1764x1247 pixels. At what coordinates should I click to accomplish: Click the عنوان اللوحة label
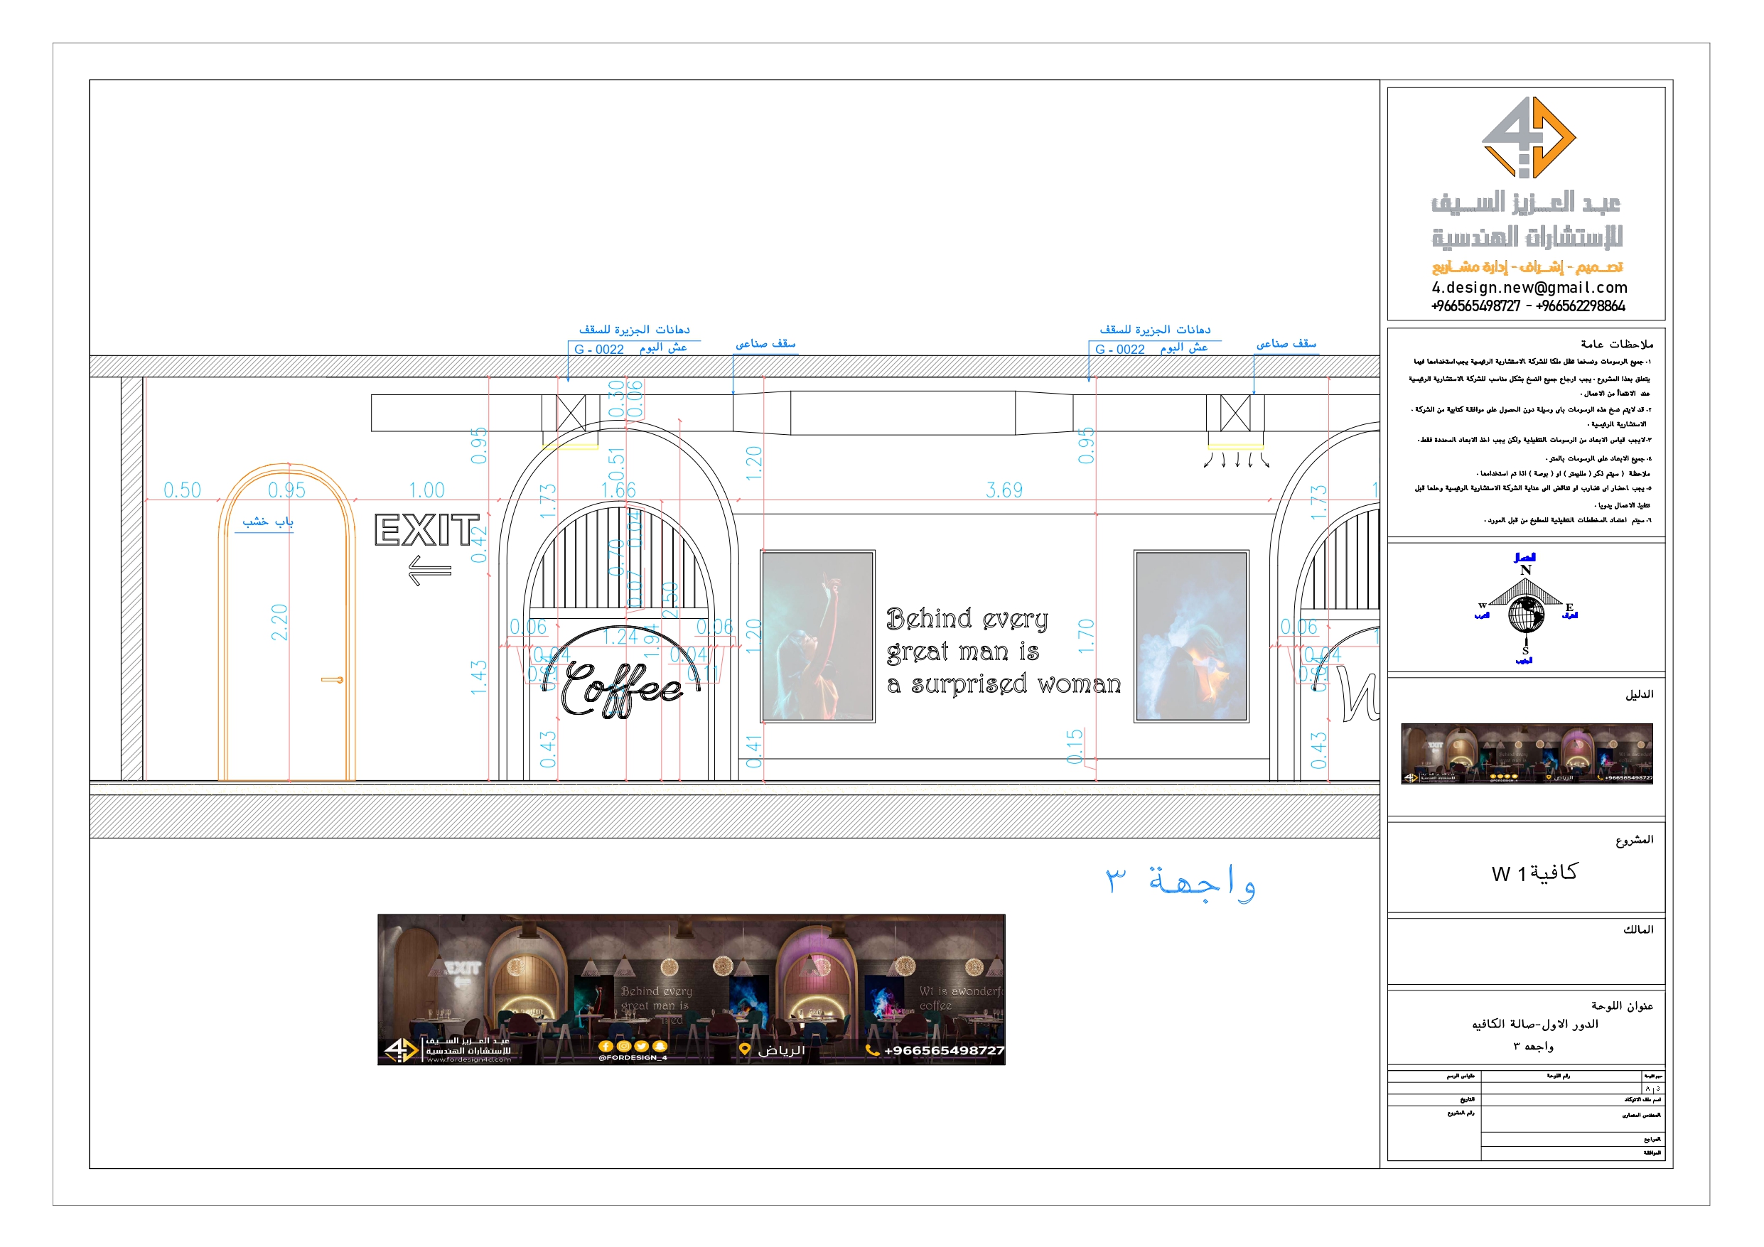coord(1622,1005)
